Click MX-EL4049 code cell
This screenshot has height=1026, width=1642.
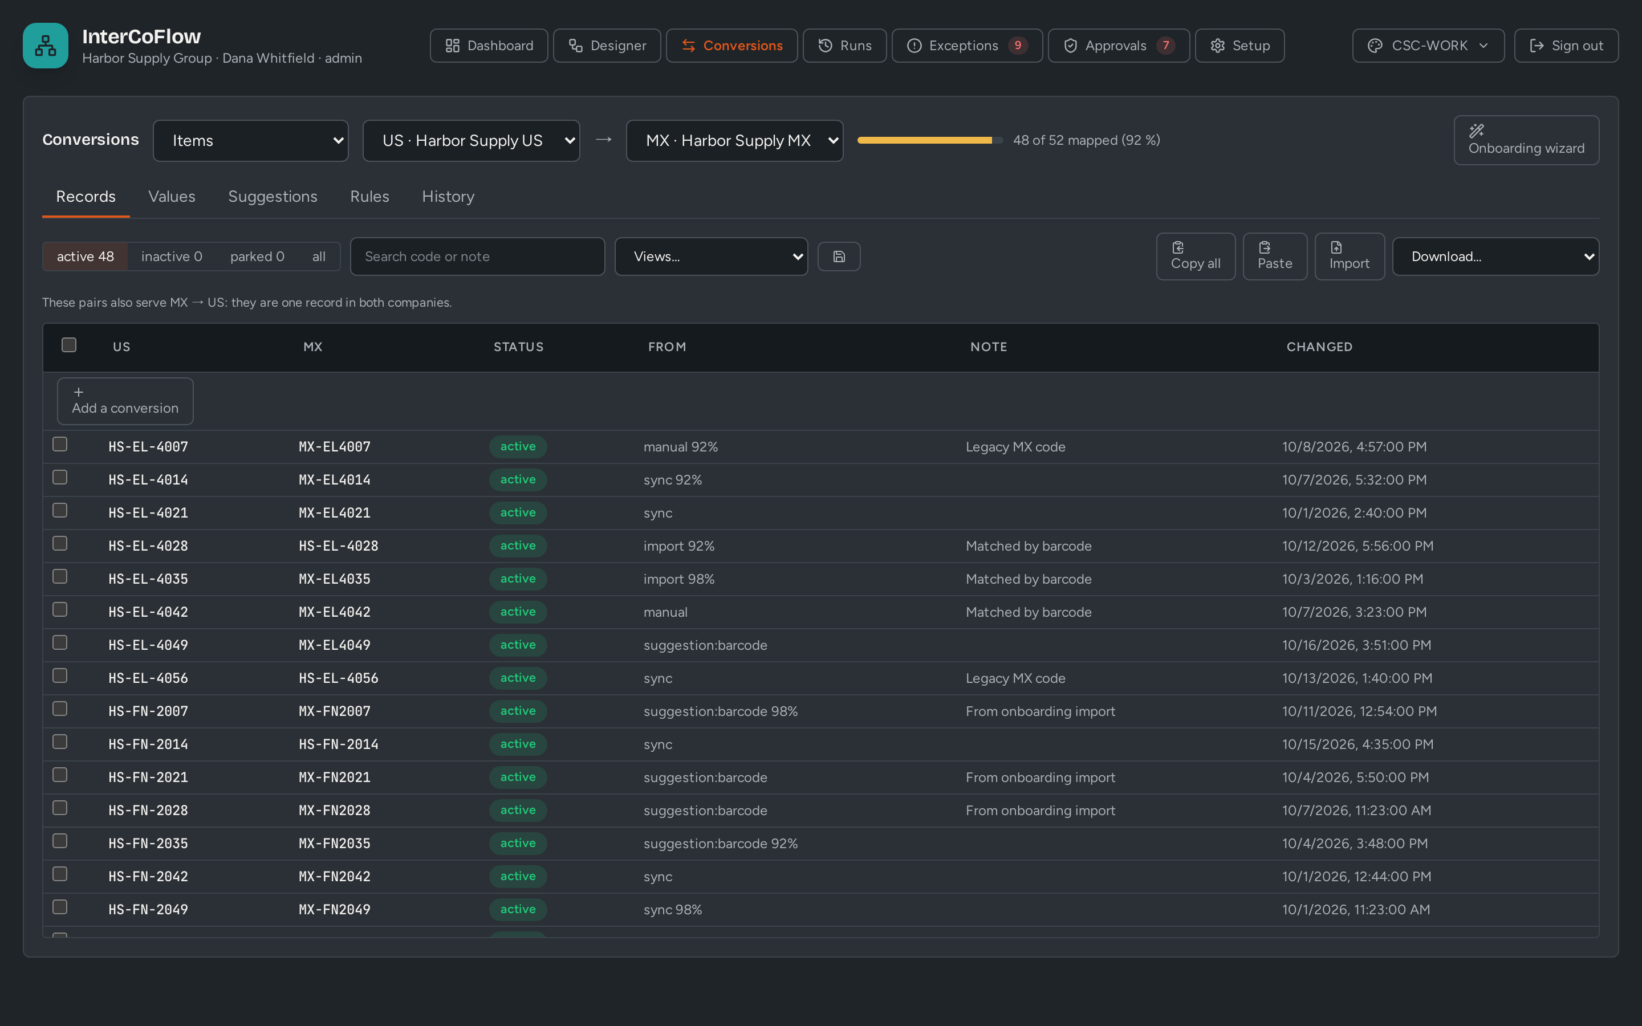click(335, 645)
